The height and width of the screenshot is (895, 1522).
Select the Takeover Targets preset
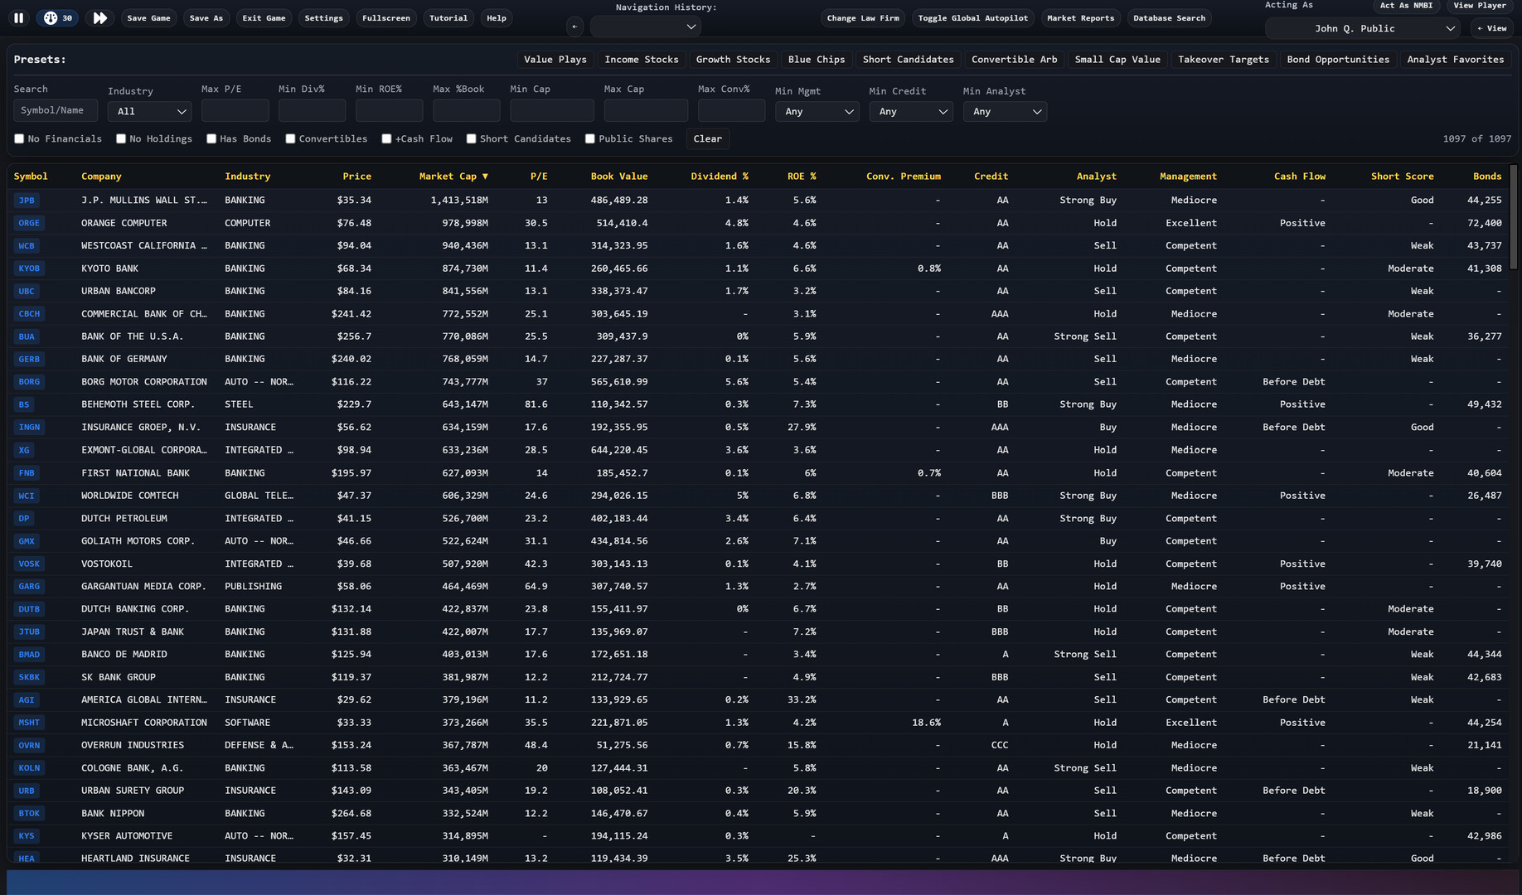tap(1223, 60)
